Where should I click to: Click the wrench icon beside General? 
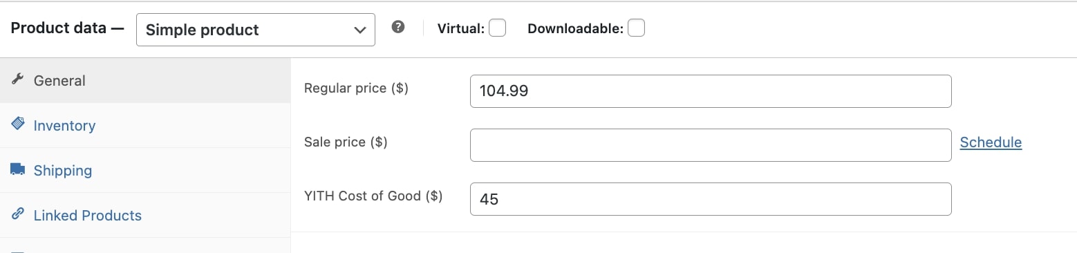pos(18,79)
